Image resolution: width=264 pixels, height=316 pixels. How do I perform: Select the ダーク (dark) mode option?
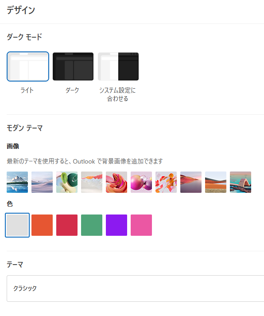pos(73,66)
